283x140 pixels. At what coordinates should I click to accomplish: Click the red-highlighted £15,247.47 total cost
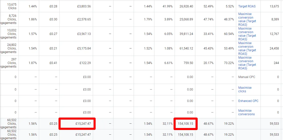77,124
